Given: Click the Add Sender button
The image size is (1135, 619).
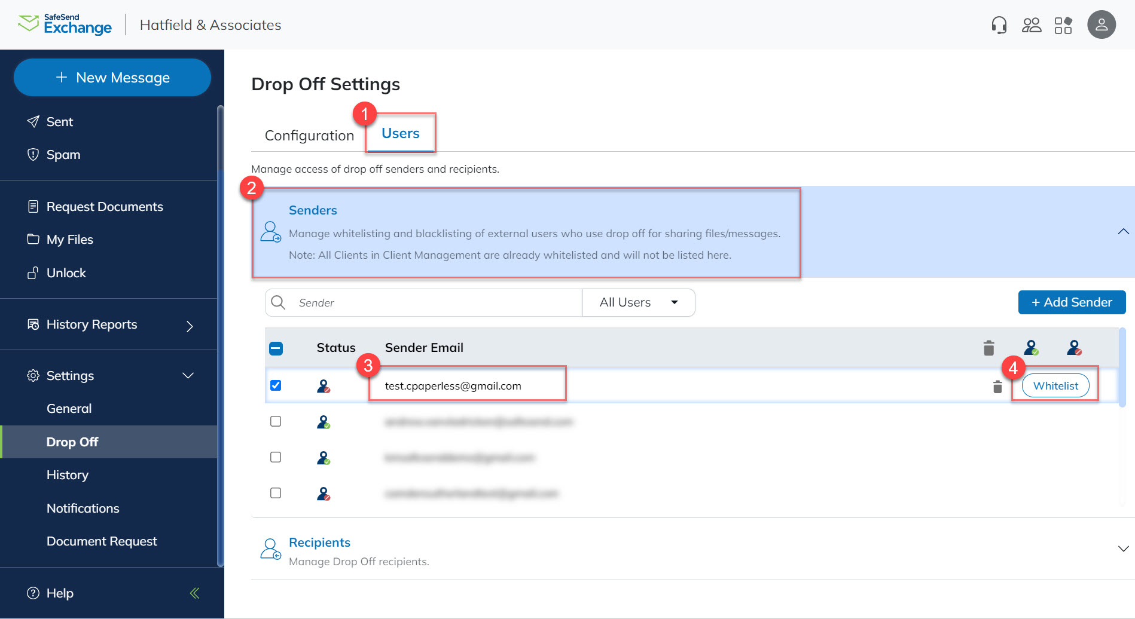Looking at the screenshot, I should click(x=1072, y=302).
